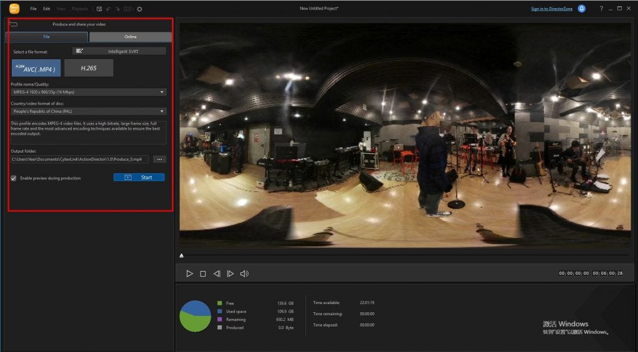
Task: Click the save project icon
Action: point(99,9)
